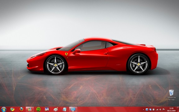Launch Google Chrome from the taskbar

coord(12,110)
